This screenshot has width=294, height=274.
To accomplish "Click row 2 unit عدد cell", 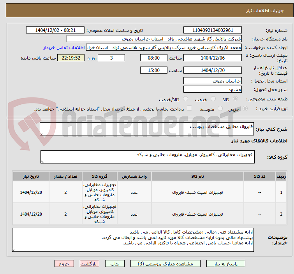I will (134, 214).
